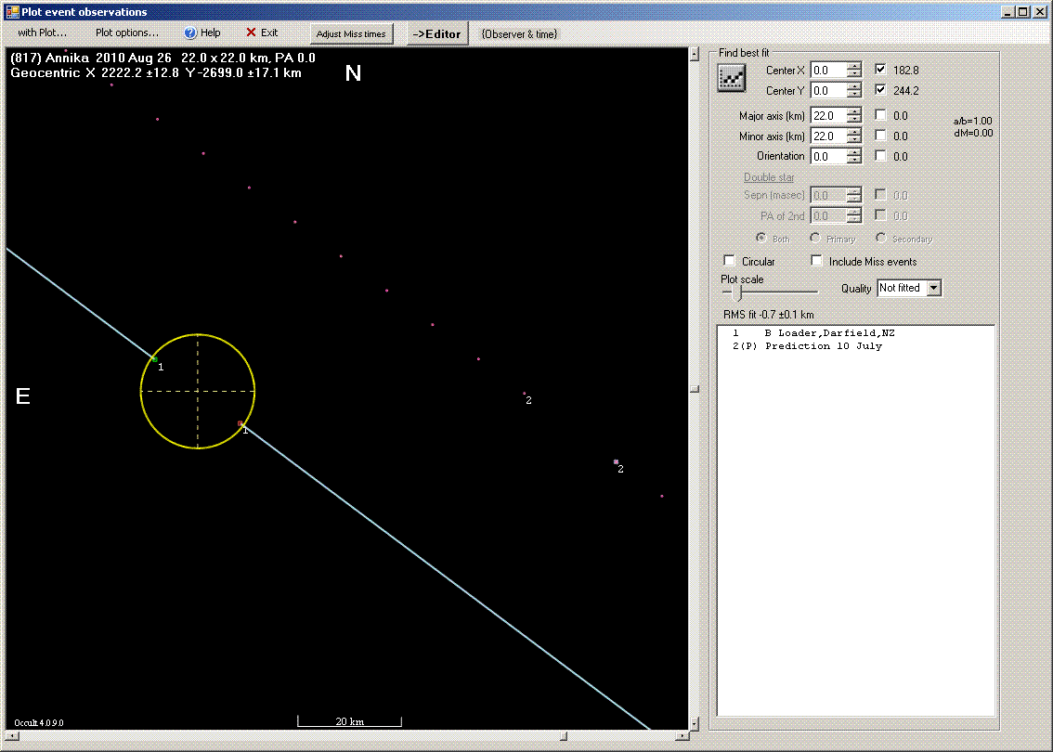This screenshot has width=1053, height=752.
Task: Click the plot vertical scrollbar up arrow
Action: [x=695, y=54]
